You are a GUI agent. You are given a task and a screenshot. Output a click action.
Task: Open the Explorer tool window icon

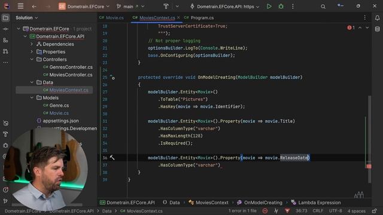click(x=5, y=18)
